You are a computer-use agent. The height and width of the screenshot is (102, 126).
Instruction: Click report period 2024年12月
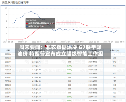pyautogui.click(x=92, y=97)
